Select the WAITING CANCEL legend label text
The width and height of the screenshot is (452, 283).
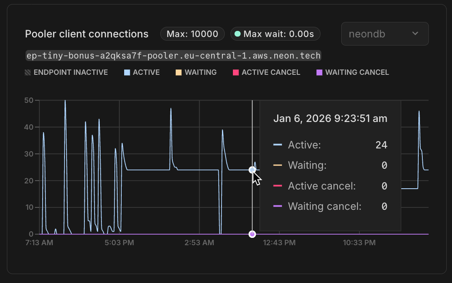pyautogui.click(x=357, y=72)
